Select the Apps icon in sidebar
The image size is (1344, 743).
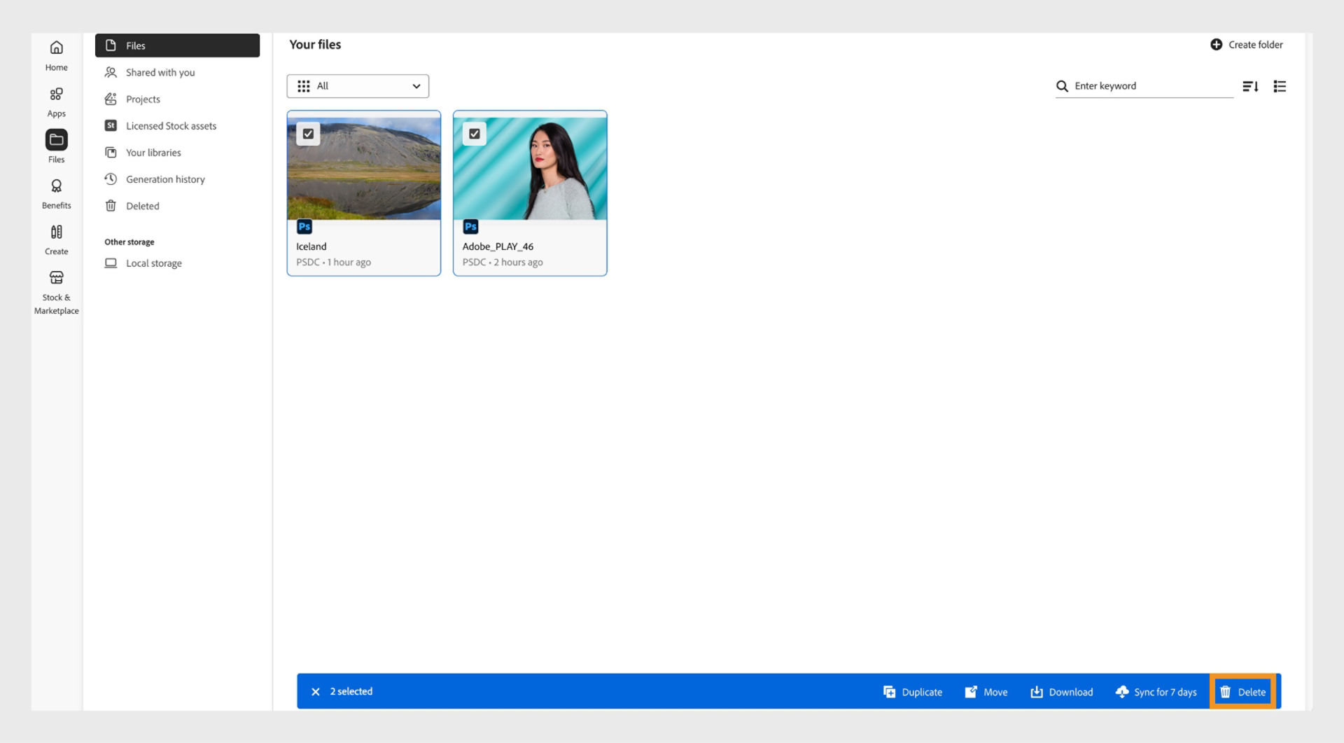(x=56, y=99)
